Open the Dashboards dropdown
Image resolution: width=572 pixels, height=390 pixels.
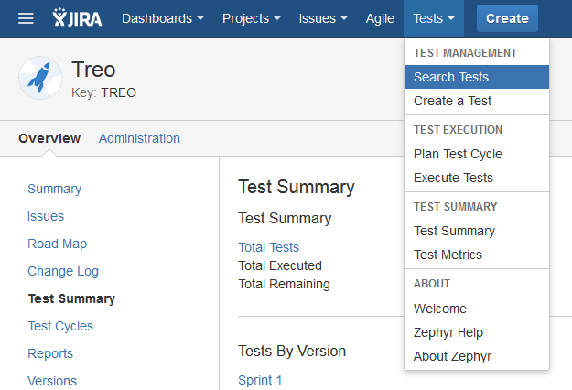[162, 18]
